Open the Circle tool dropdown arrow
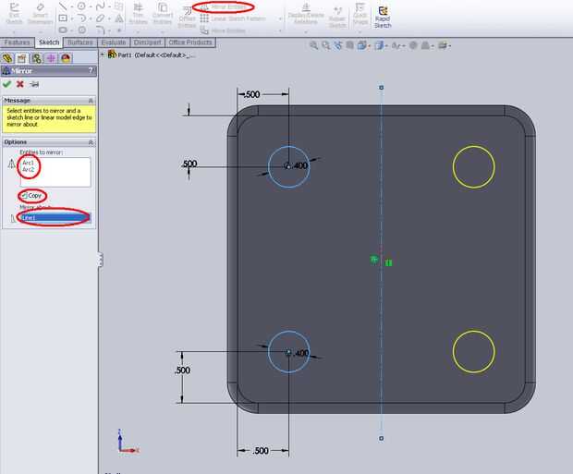The width and height of the screenshot is (573, 474). [x=91, y=6]
